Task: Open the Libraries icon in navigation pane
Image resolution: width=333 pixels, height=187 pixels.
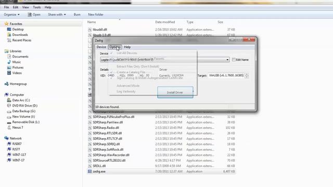Action: [6, 51]
